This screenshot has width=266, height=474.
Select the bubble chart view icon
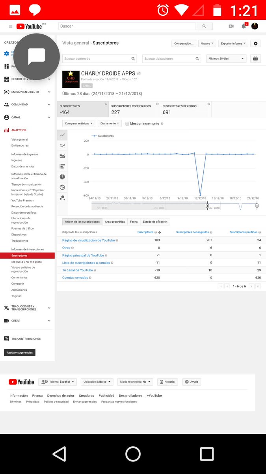62,197
